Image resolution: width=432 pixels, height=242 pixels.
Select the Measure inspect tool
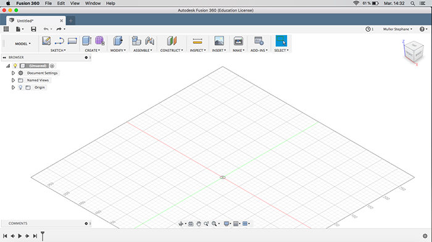[x=197, y=41]
